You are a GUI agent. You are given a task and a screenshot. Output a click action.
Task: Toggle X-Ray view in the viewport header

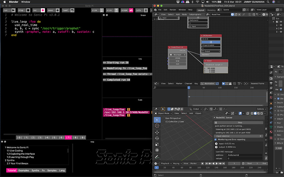pyautogui.click(x=249, y=113)
